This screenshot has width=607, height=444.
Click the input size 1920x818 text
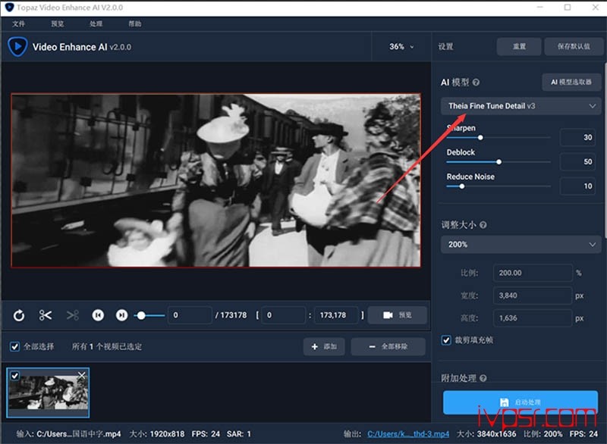pyautogui.click(x=167, y=434)
